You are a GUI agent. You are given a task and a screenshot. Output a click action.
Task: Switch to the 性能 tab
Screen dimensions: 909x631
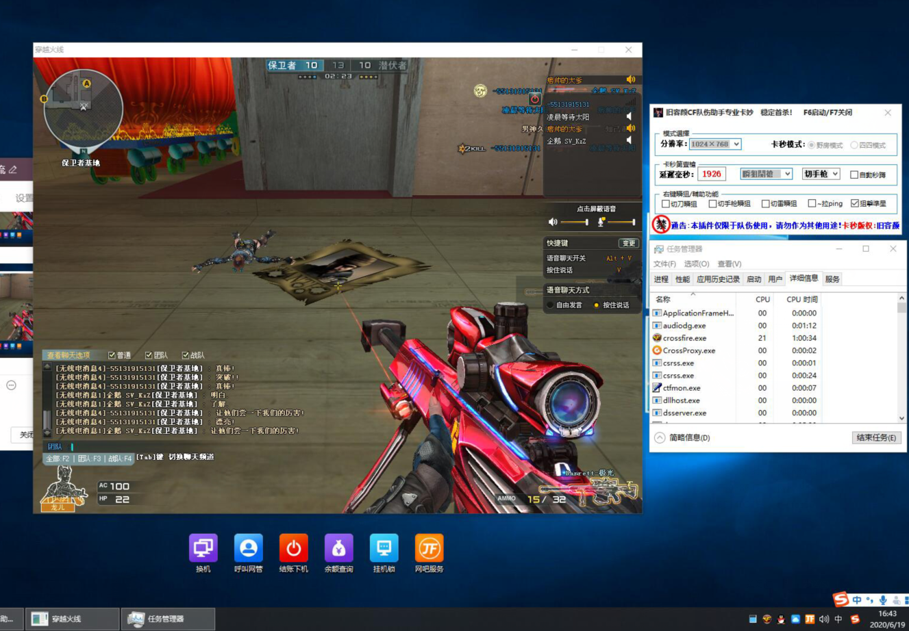click(x=682, y=279)
